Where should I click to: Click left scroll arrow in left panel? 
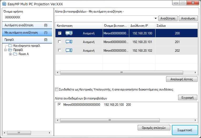(x=4, y=133)
